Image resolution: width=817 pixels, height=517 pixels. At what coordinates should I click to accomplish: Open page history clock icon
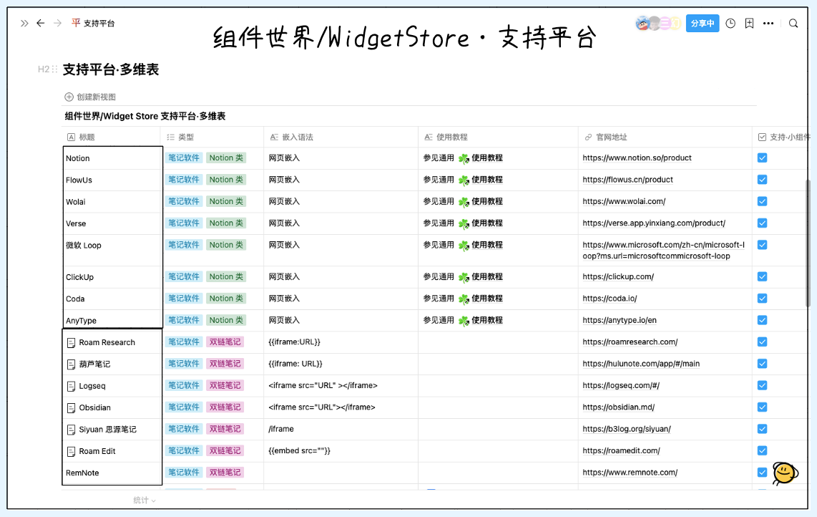pos(730,23)
